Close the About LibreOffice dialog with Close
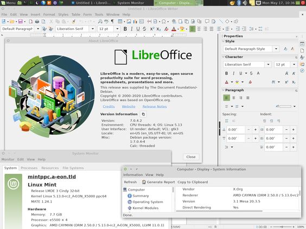This screenshot has height=229, width=306. (191, 157)
